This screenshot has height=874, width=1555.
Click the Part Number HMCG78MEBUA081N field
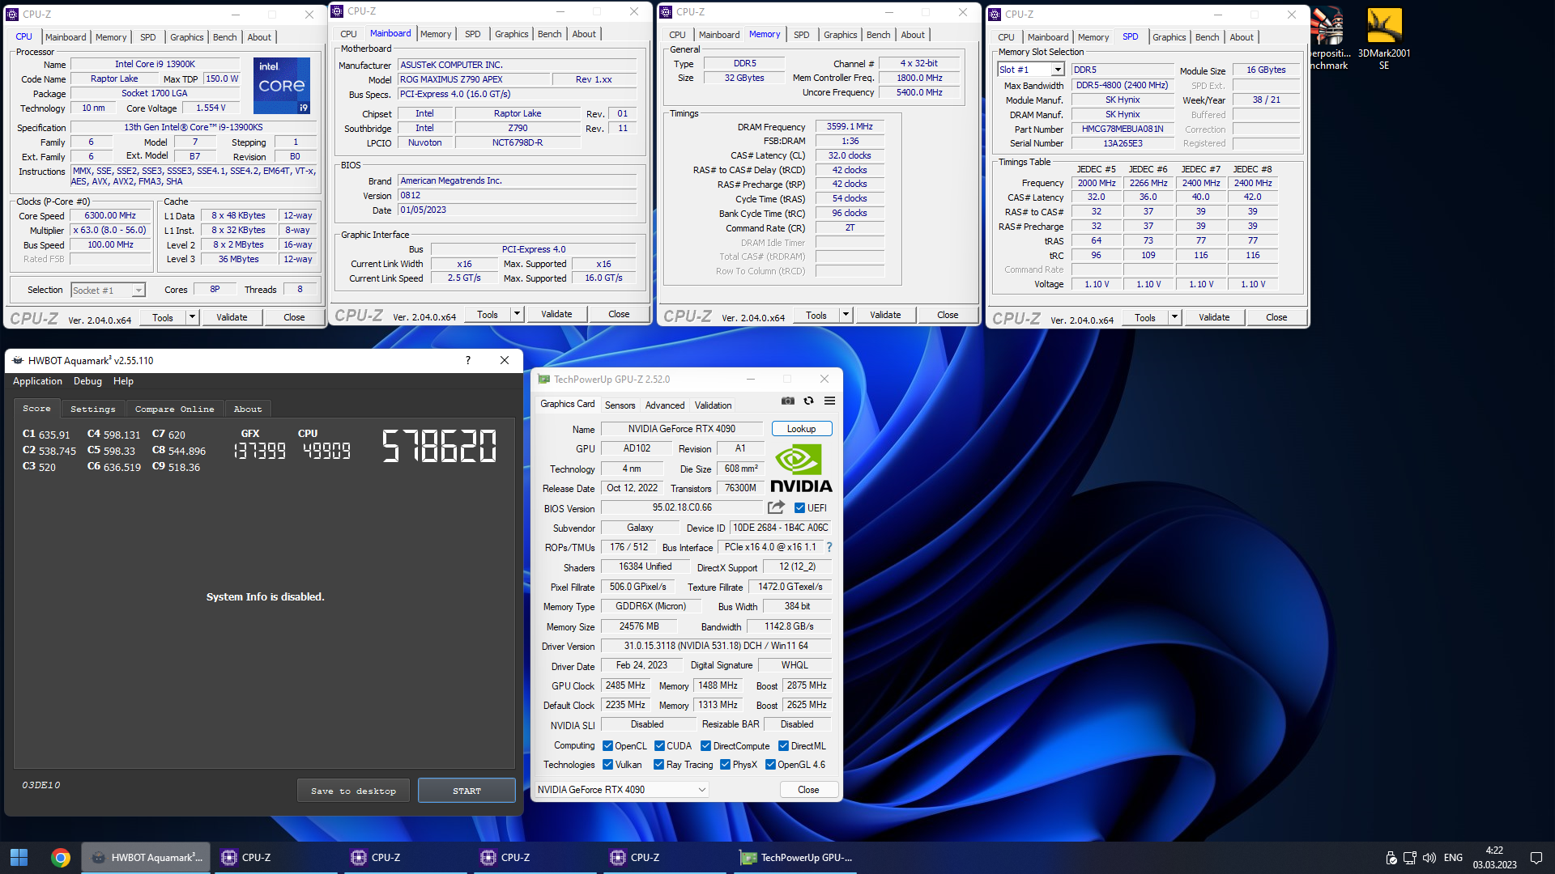1123,129
